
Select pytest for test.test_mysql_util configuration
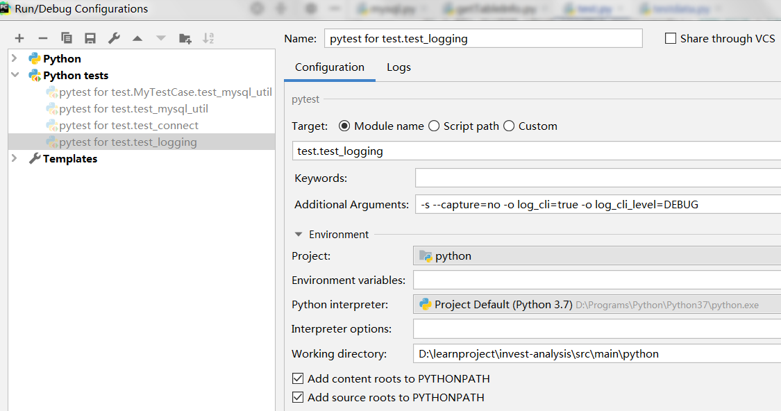point(133,108)
